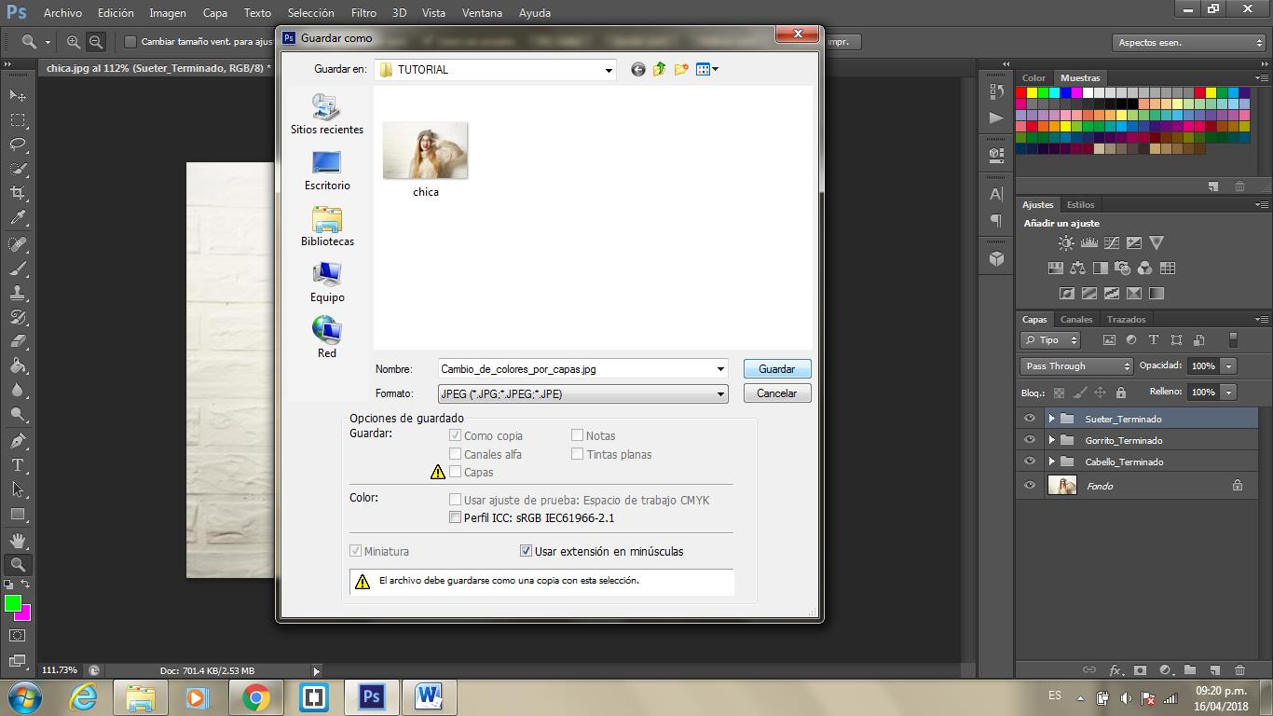Viewport: 1273px width, 716px height.
Task: Click the green foreground color swatch
Action: tap(12, 603)
